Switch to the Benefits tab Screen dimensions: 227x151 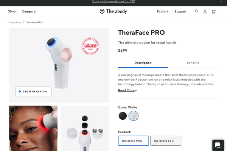(193, 63)
